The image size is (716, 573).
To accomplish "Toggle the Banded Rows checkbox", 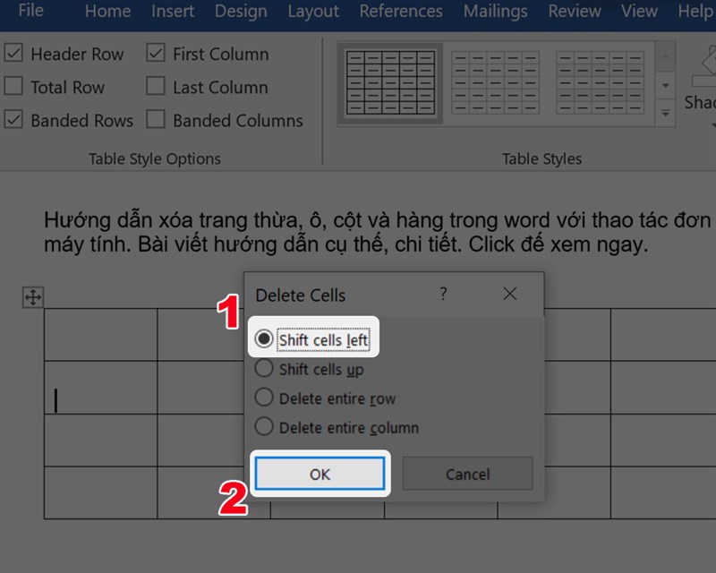I will point(13,120).
